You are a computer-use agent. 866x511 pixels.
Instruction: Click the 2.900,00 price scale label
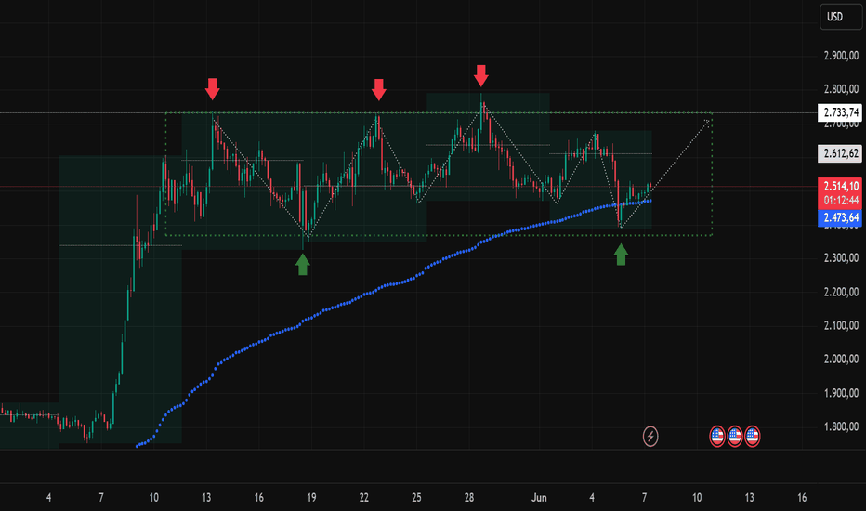pos(841,55)
